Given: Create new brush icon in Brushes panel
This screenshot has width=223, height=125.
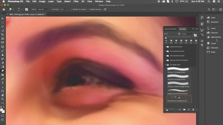Looking at the screenshot, I should (189, 110).
